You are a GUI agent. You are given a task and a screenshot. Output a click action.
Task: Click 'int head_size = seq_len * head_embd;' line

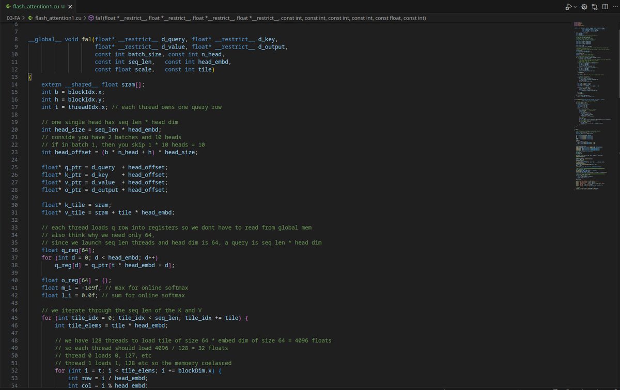(102, 129)
